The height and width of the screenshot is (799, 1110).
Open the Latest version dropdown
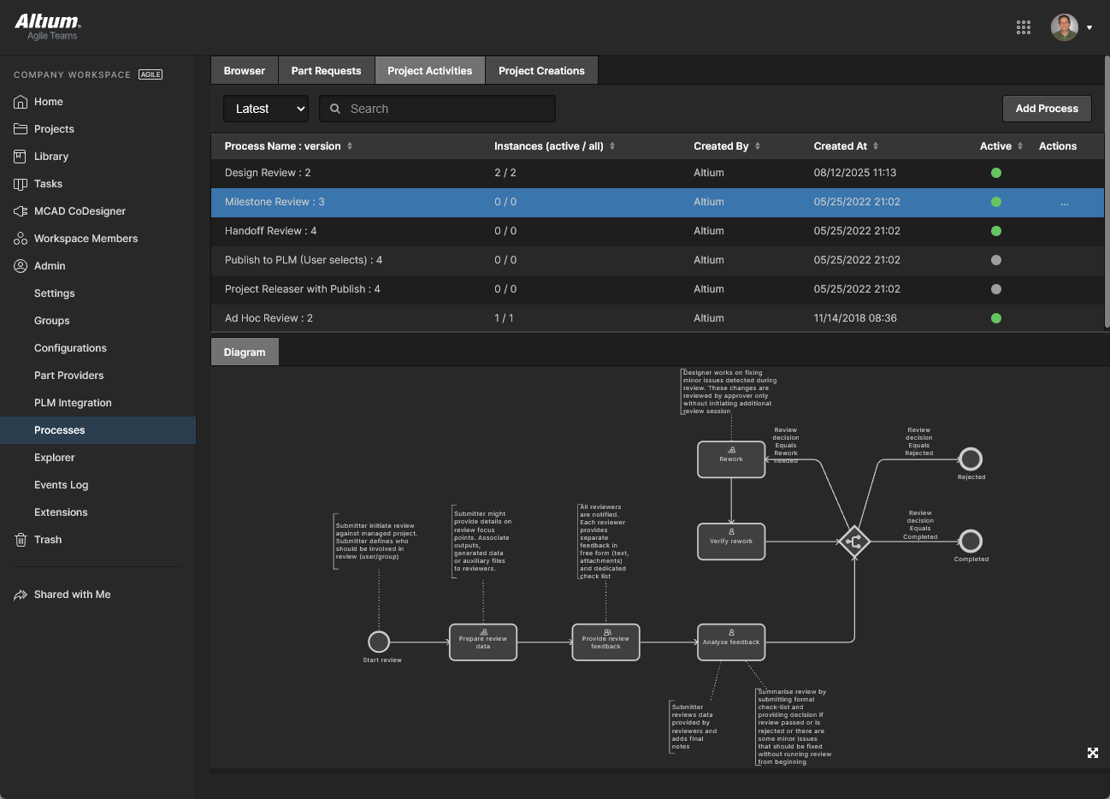coord(266,109)
